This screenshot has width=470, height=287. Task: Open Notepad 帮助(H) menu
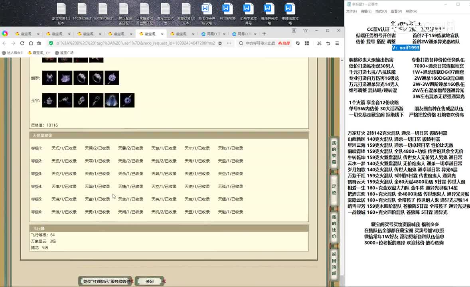(x=411, y=11)
